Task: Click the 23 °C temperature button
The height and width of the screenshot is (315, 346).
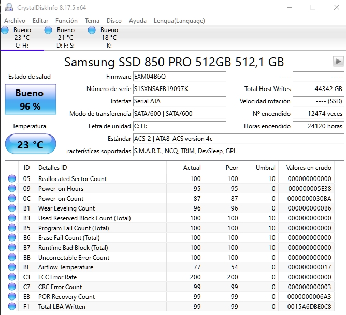Action: [31, 144]
